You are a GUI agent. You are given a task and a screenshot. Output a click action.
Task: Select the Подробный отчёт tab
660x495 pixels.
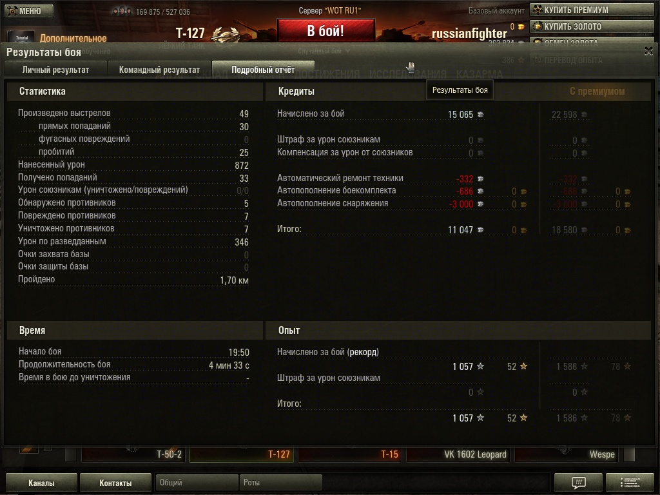tap(263, 70)
